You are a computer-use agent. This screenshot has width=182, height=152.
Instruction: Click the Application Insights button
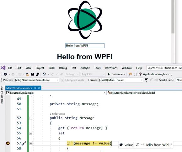click(x=153, y=74)
